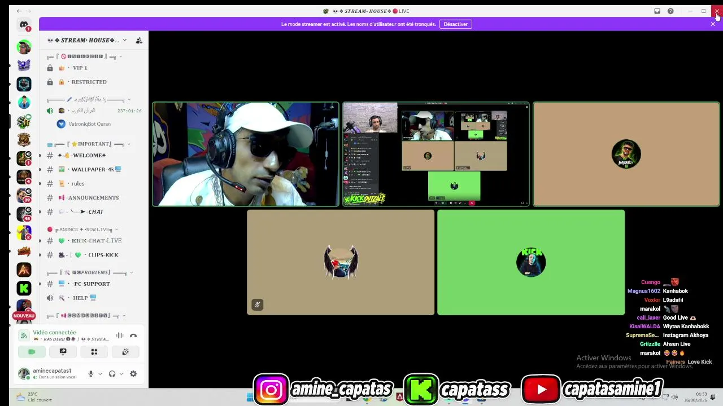Open the server showing 4 notifications
723x406 pixels.
[24, 176]
